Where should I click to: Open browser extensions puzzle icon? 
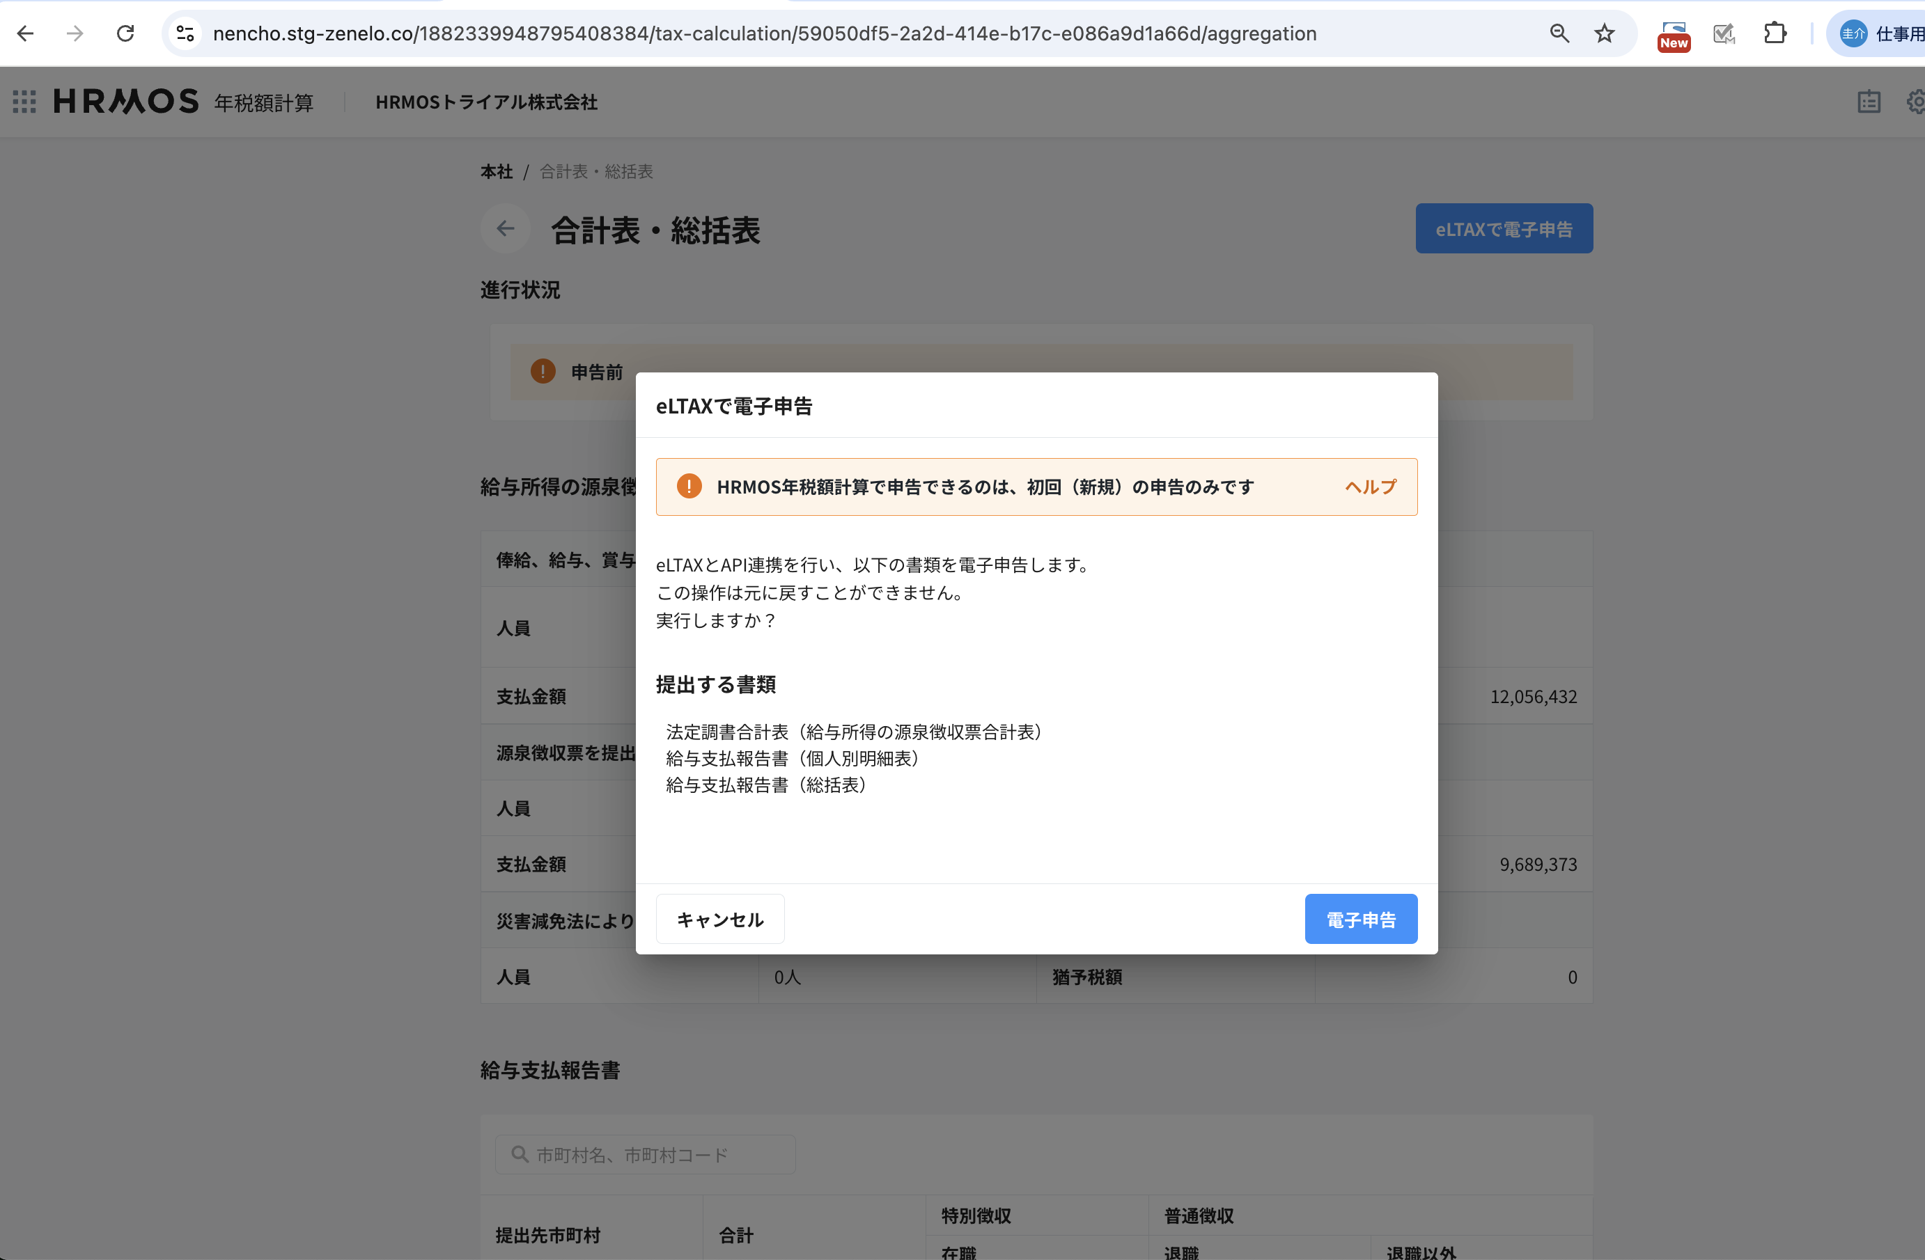tap(1775, 33)
